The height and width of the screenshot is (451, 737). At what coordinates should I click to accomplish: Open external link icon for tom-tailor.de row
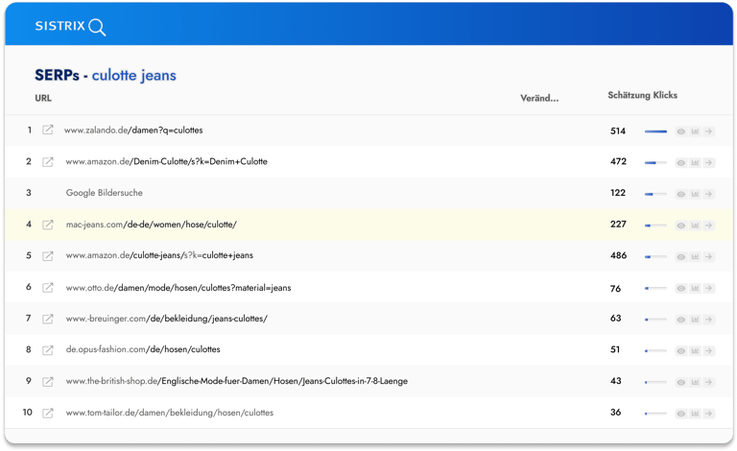(47, 413)
